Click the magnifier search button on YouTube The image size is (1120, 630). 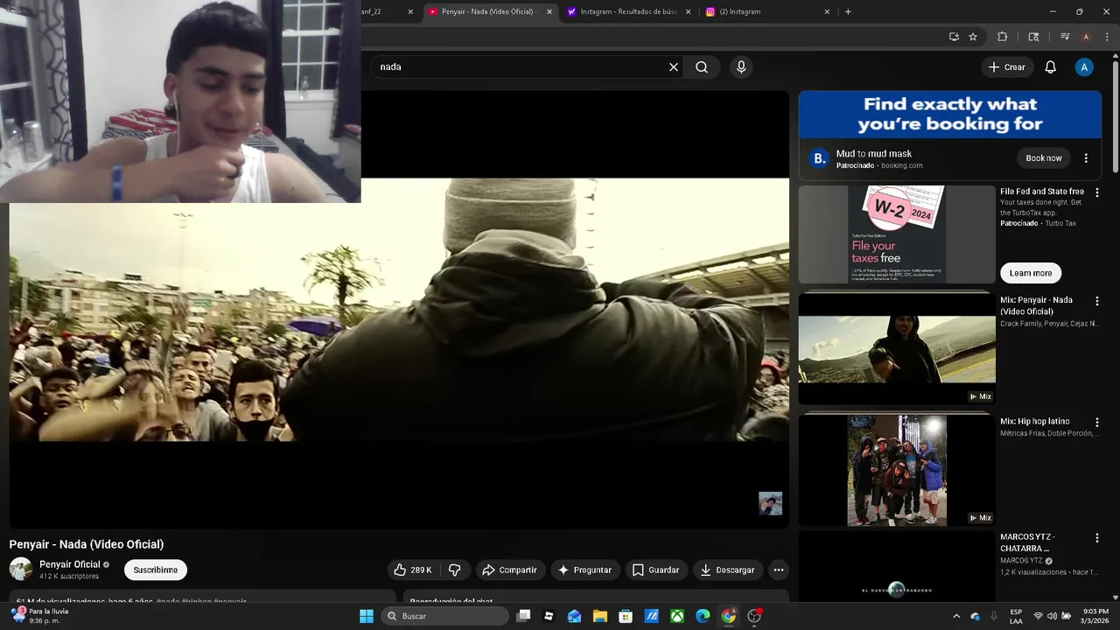click(702, 66)
